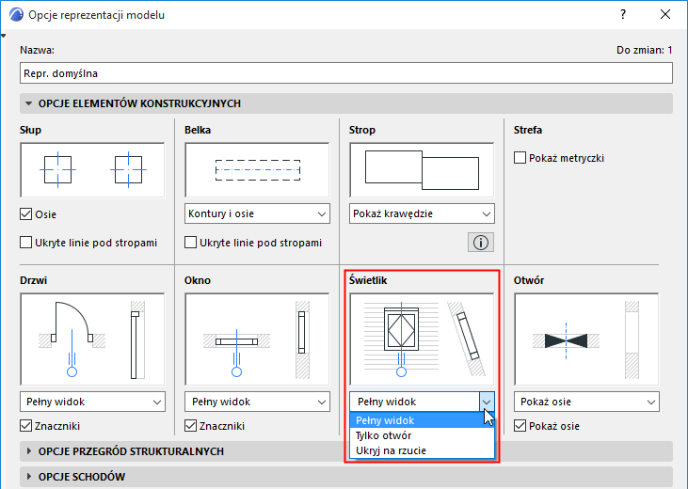Click the Belka beam preview image

257,170
